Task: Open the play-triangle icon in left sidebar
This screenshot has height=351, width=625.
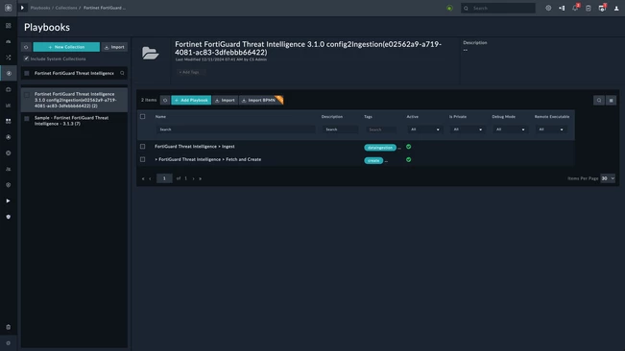Action: [9, 201]
